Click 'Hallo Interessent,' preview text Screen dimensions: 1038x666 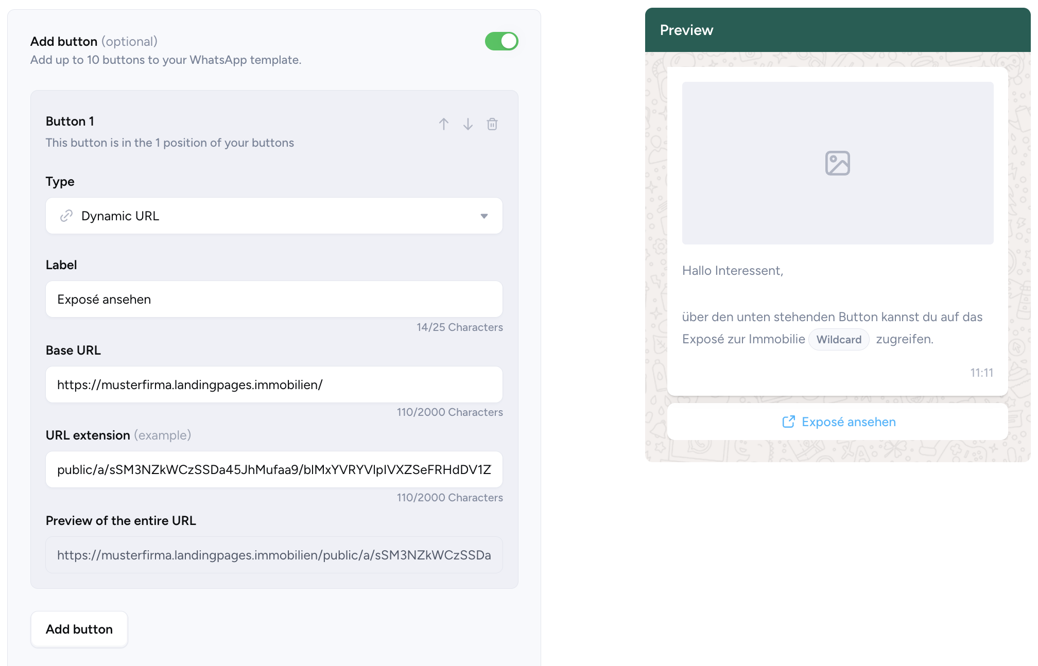tap(733, 271)
